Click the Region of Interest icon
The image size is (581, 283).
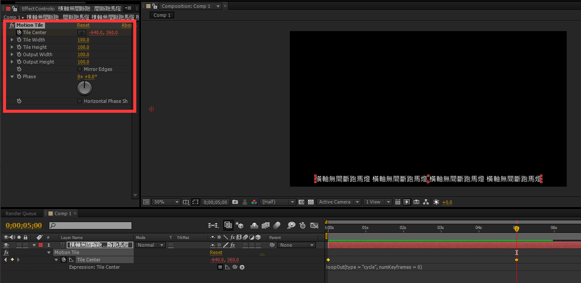196,202
